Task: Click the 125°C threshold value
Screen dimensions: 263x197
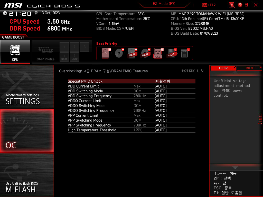Action: click(138, 130)
